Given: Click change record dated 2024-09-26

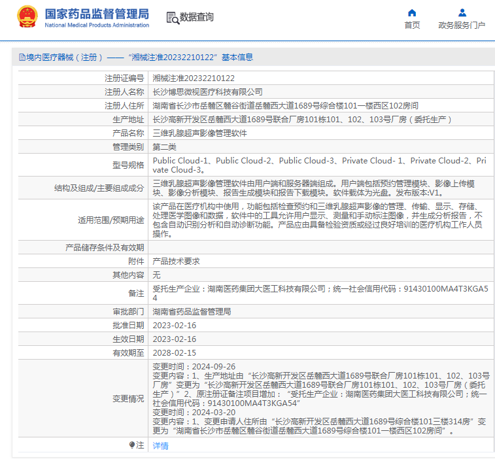Looking at the screenshot, I should click(321, 385).
